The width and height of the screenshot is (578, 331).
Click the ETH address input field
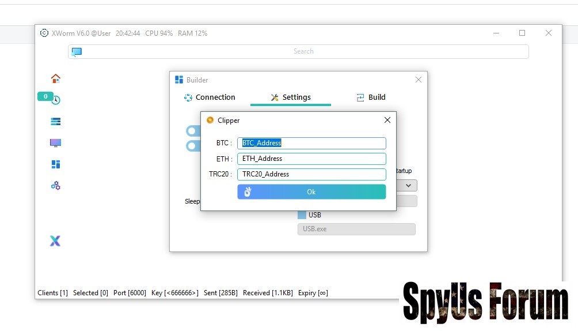(311, 159)
